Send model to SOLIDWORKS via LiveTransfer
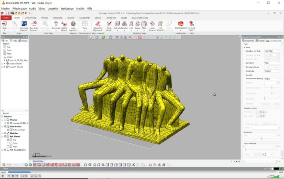This screenshot has height=179, width=284. tap(181, 25)
